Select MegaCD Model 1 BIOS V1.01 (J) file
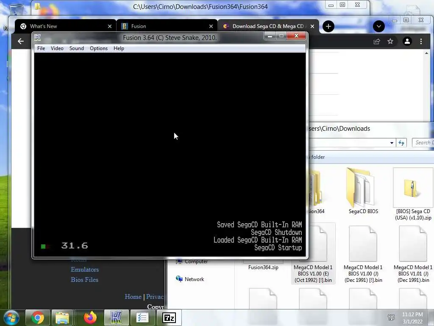 413,254
